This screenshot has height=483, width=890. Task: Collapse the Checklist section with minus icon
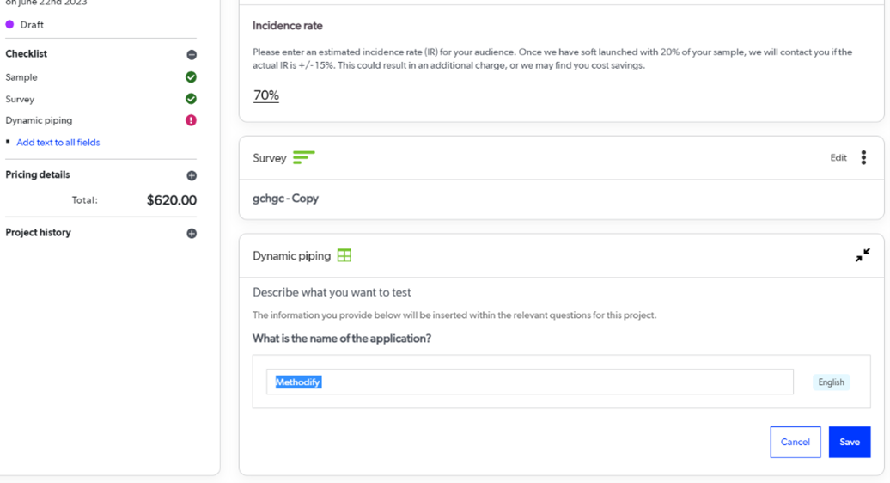click(192, 54)
